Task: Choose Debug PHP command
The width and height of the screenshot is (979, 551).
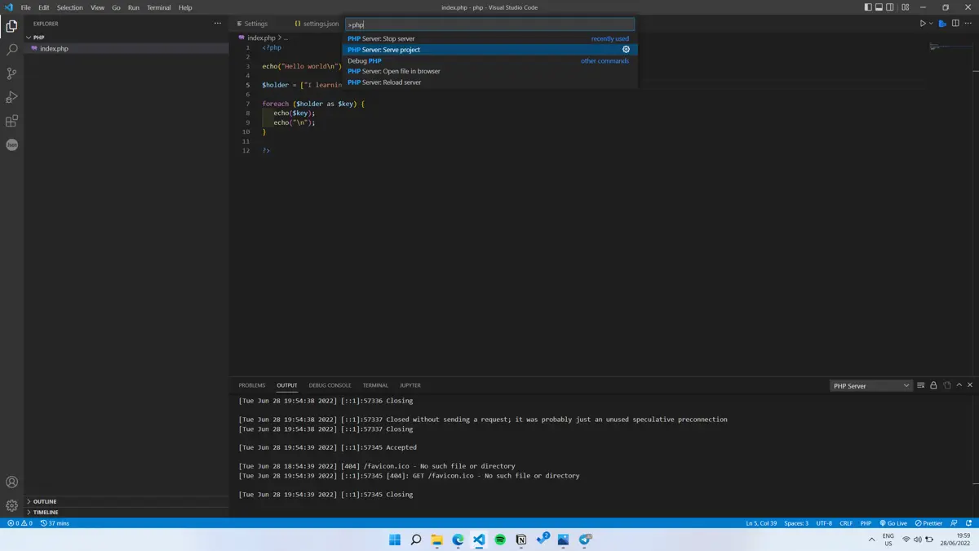Action: click(489, 60)
